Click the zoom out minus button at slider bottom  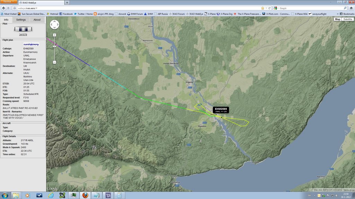(x=54, y=62)
